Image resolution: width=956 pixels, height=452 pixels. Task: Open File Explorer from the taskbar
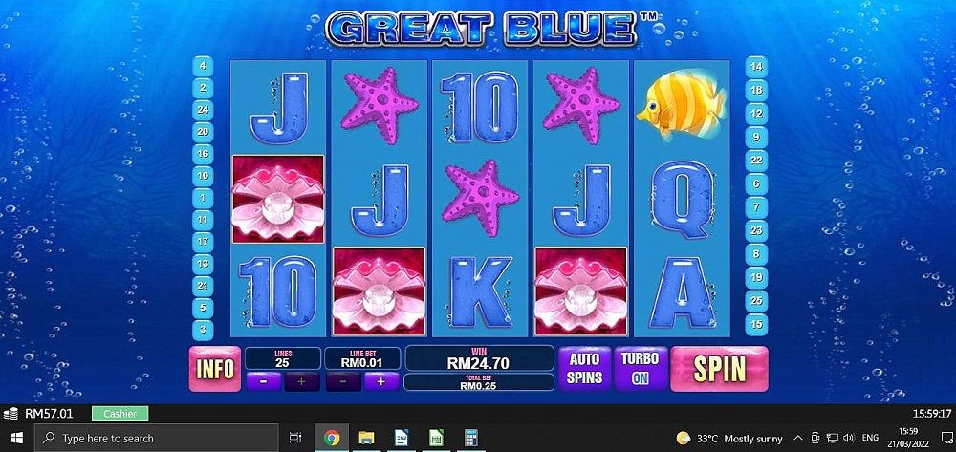[x=366, y=438]
